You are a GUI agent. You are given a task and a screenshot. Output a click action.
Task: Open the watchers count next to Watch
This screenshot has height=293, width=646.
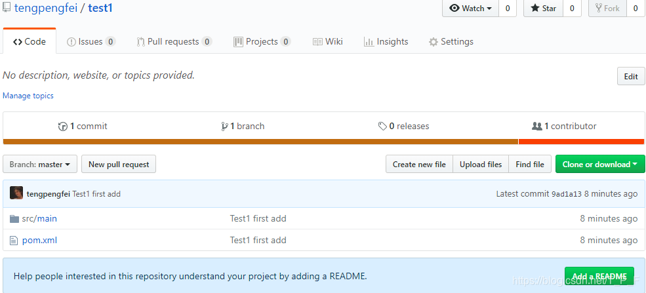pos(508,9)
